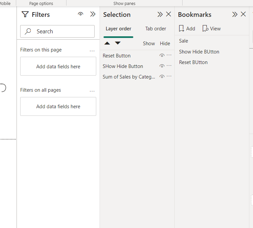Toggle Filters pane visibility eye icon

point(80,14)
